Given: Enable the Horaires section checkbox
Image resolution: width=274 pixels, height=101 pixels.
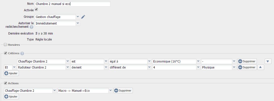Looking at the screenshot, I should (x=6, y=45).
